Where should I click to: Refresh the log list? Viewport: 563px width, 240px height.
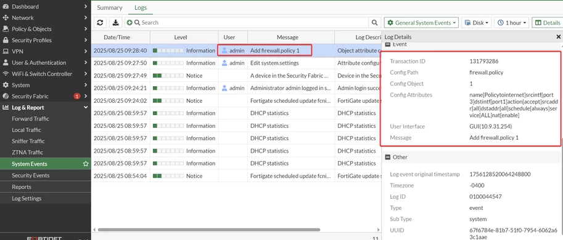[100, 23]
